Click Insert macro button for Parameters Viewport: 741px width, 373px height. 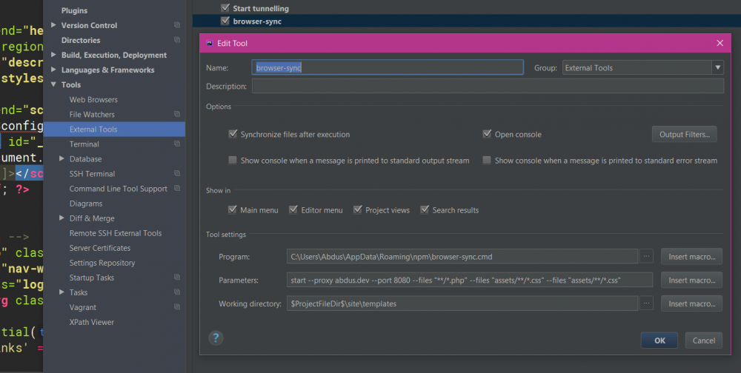tap(691, 280)
